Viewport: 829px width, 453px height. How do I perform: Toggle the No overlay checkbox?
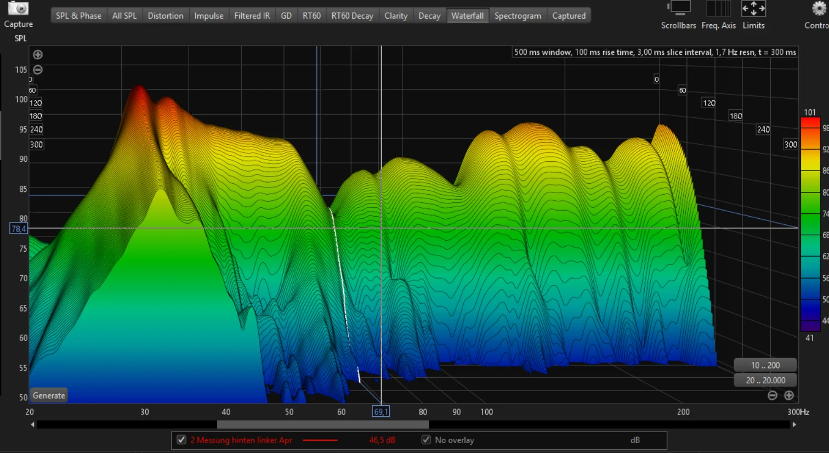click(x=425, y=440)
